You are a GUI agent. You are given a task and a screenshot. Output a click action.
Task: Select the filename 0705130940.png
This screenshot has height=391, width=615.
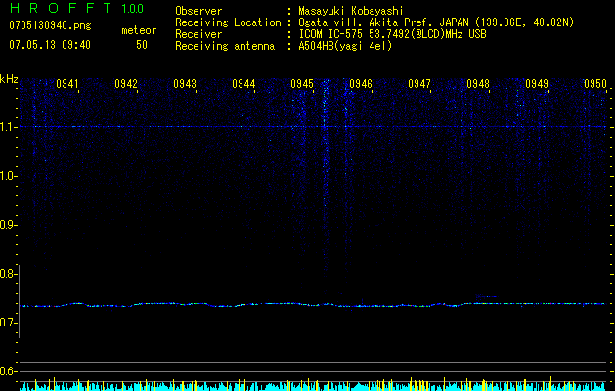(50, 25)
